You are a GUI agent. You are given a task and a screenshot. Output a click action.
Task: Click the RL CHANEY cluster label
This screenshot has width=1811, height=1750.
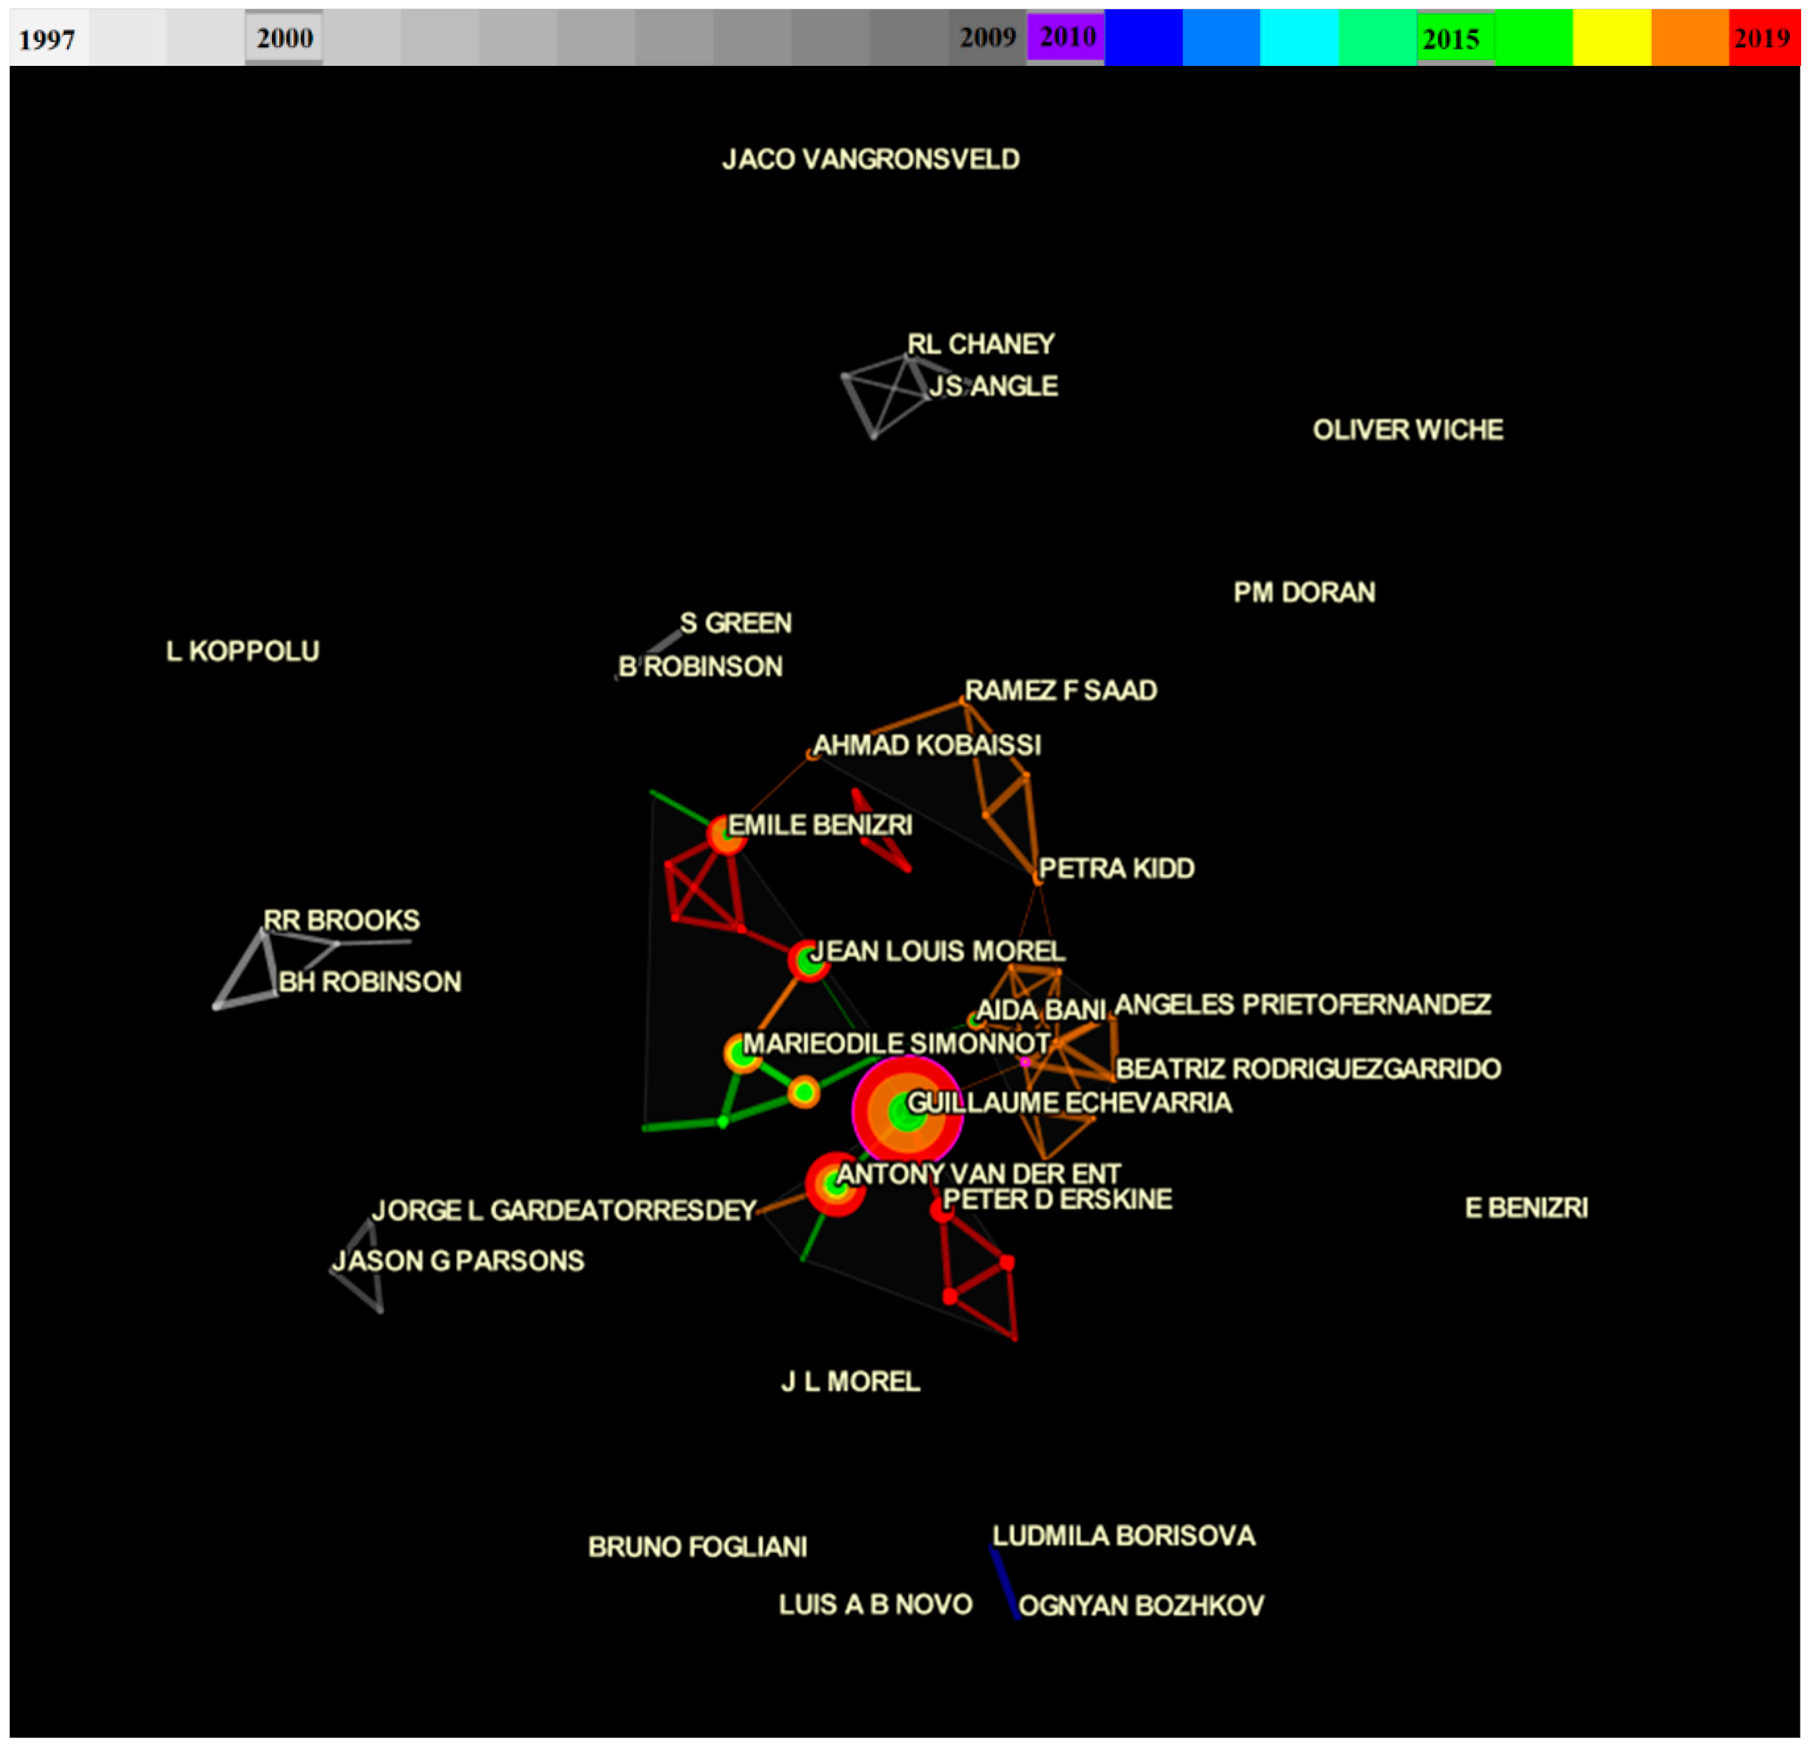[x=981, y=344]
